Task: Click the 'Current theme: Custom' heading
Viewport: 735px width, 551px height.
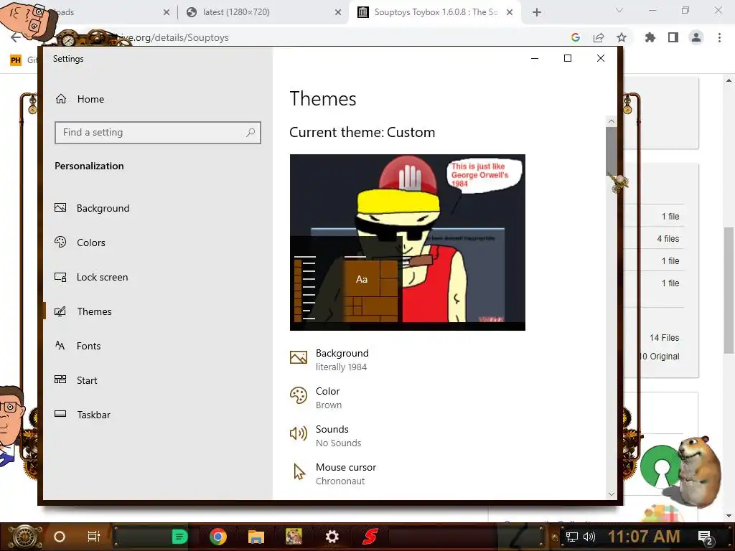Action: tap(362, 132)
